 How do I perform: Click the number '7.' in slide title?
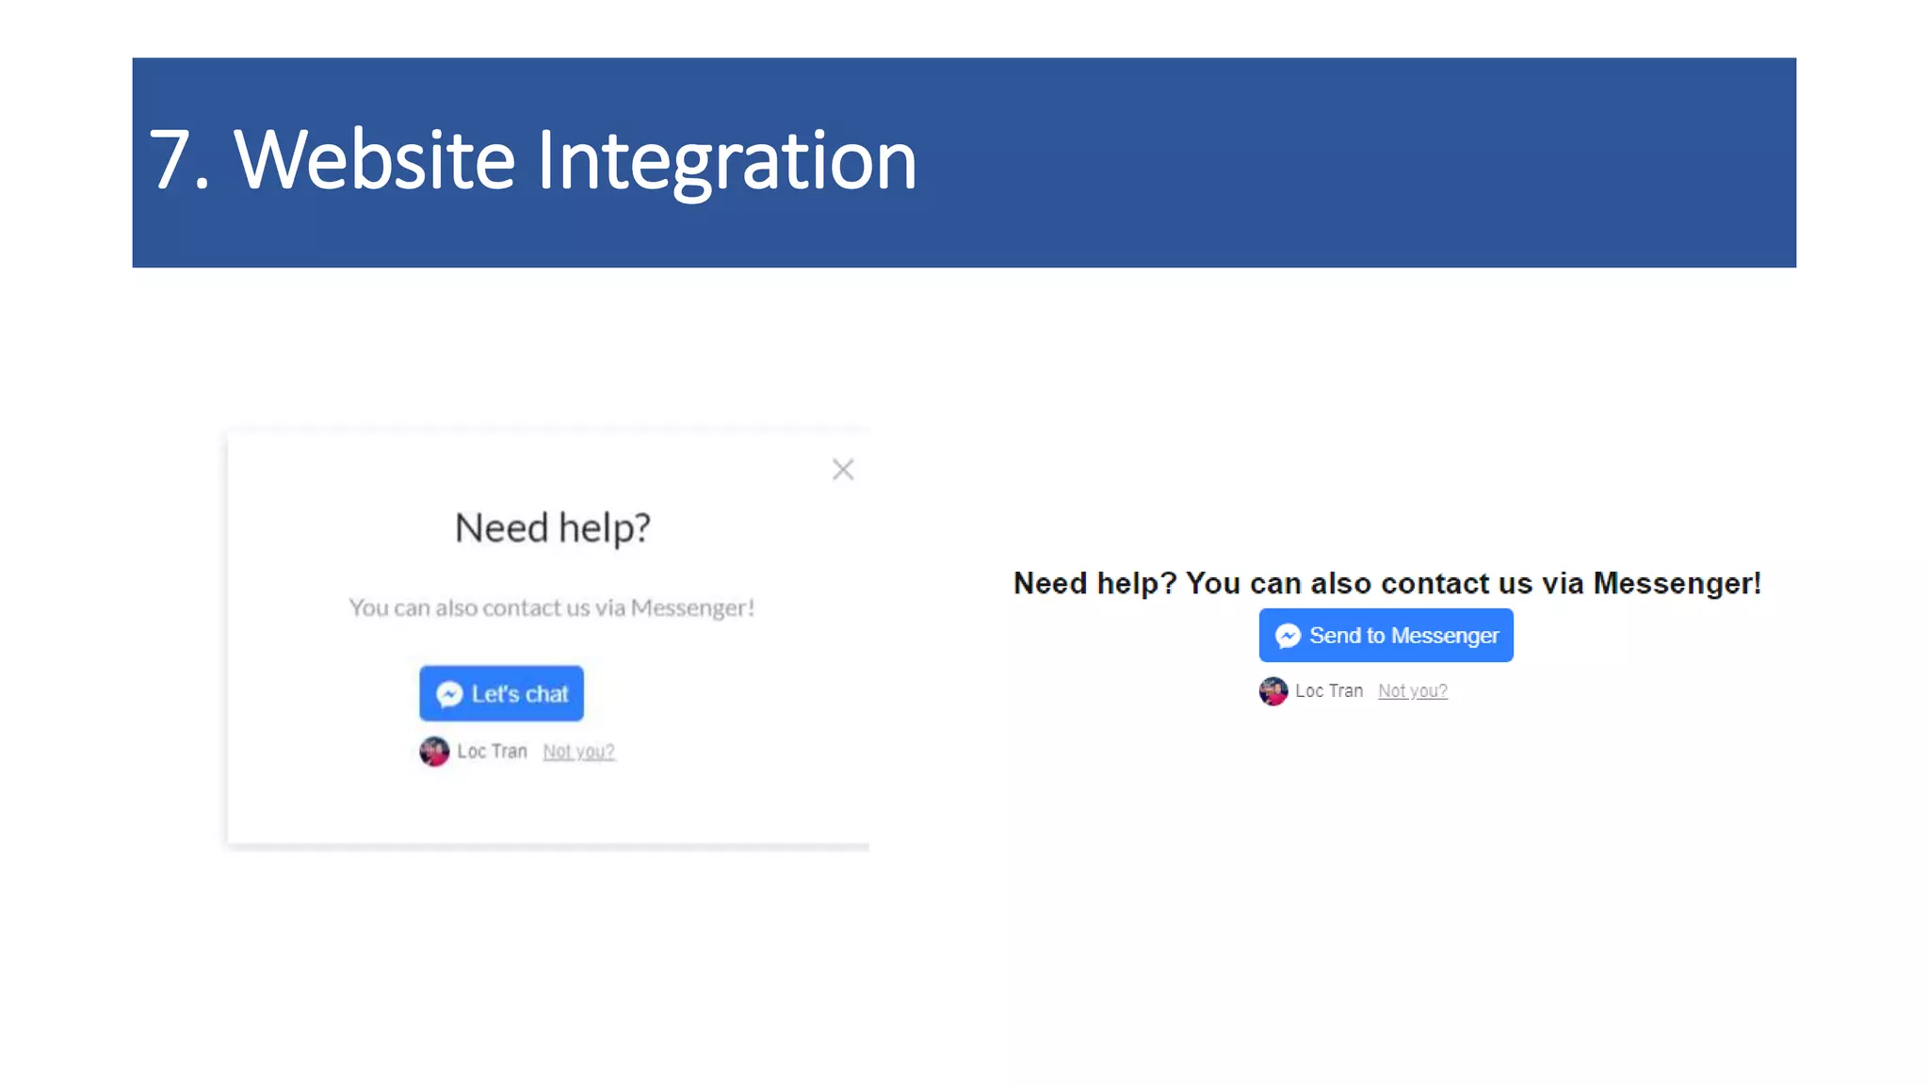(179, 160)
